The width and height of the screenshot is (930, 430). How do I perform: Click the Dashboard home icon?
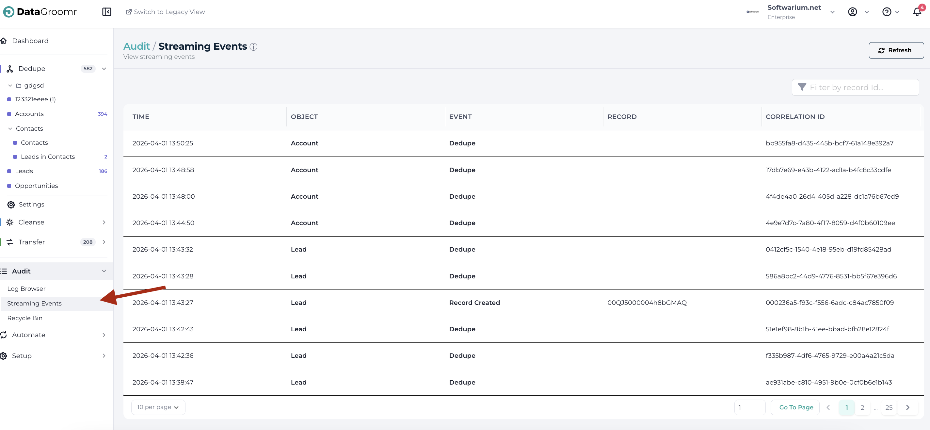tap(4, 41)
